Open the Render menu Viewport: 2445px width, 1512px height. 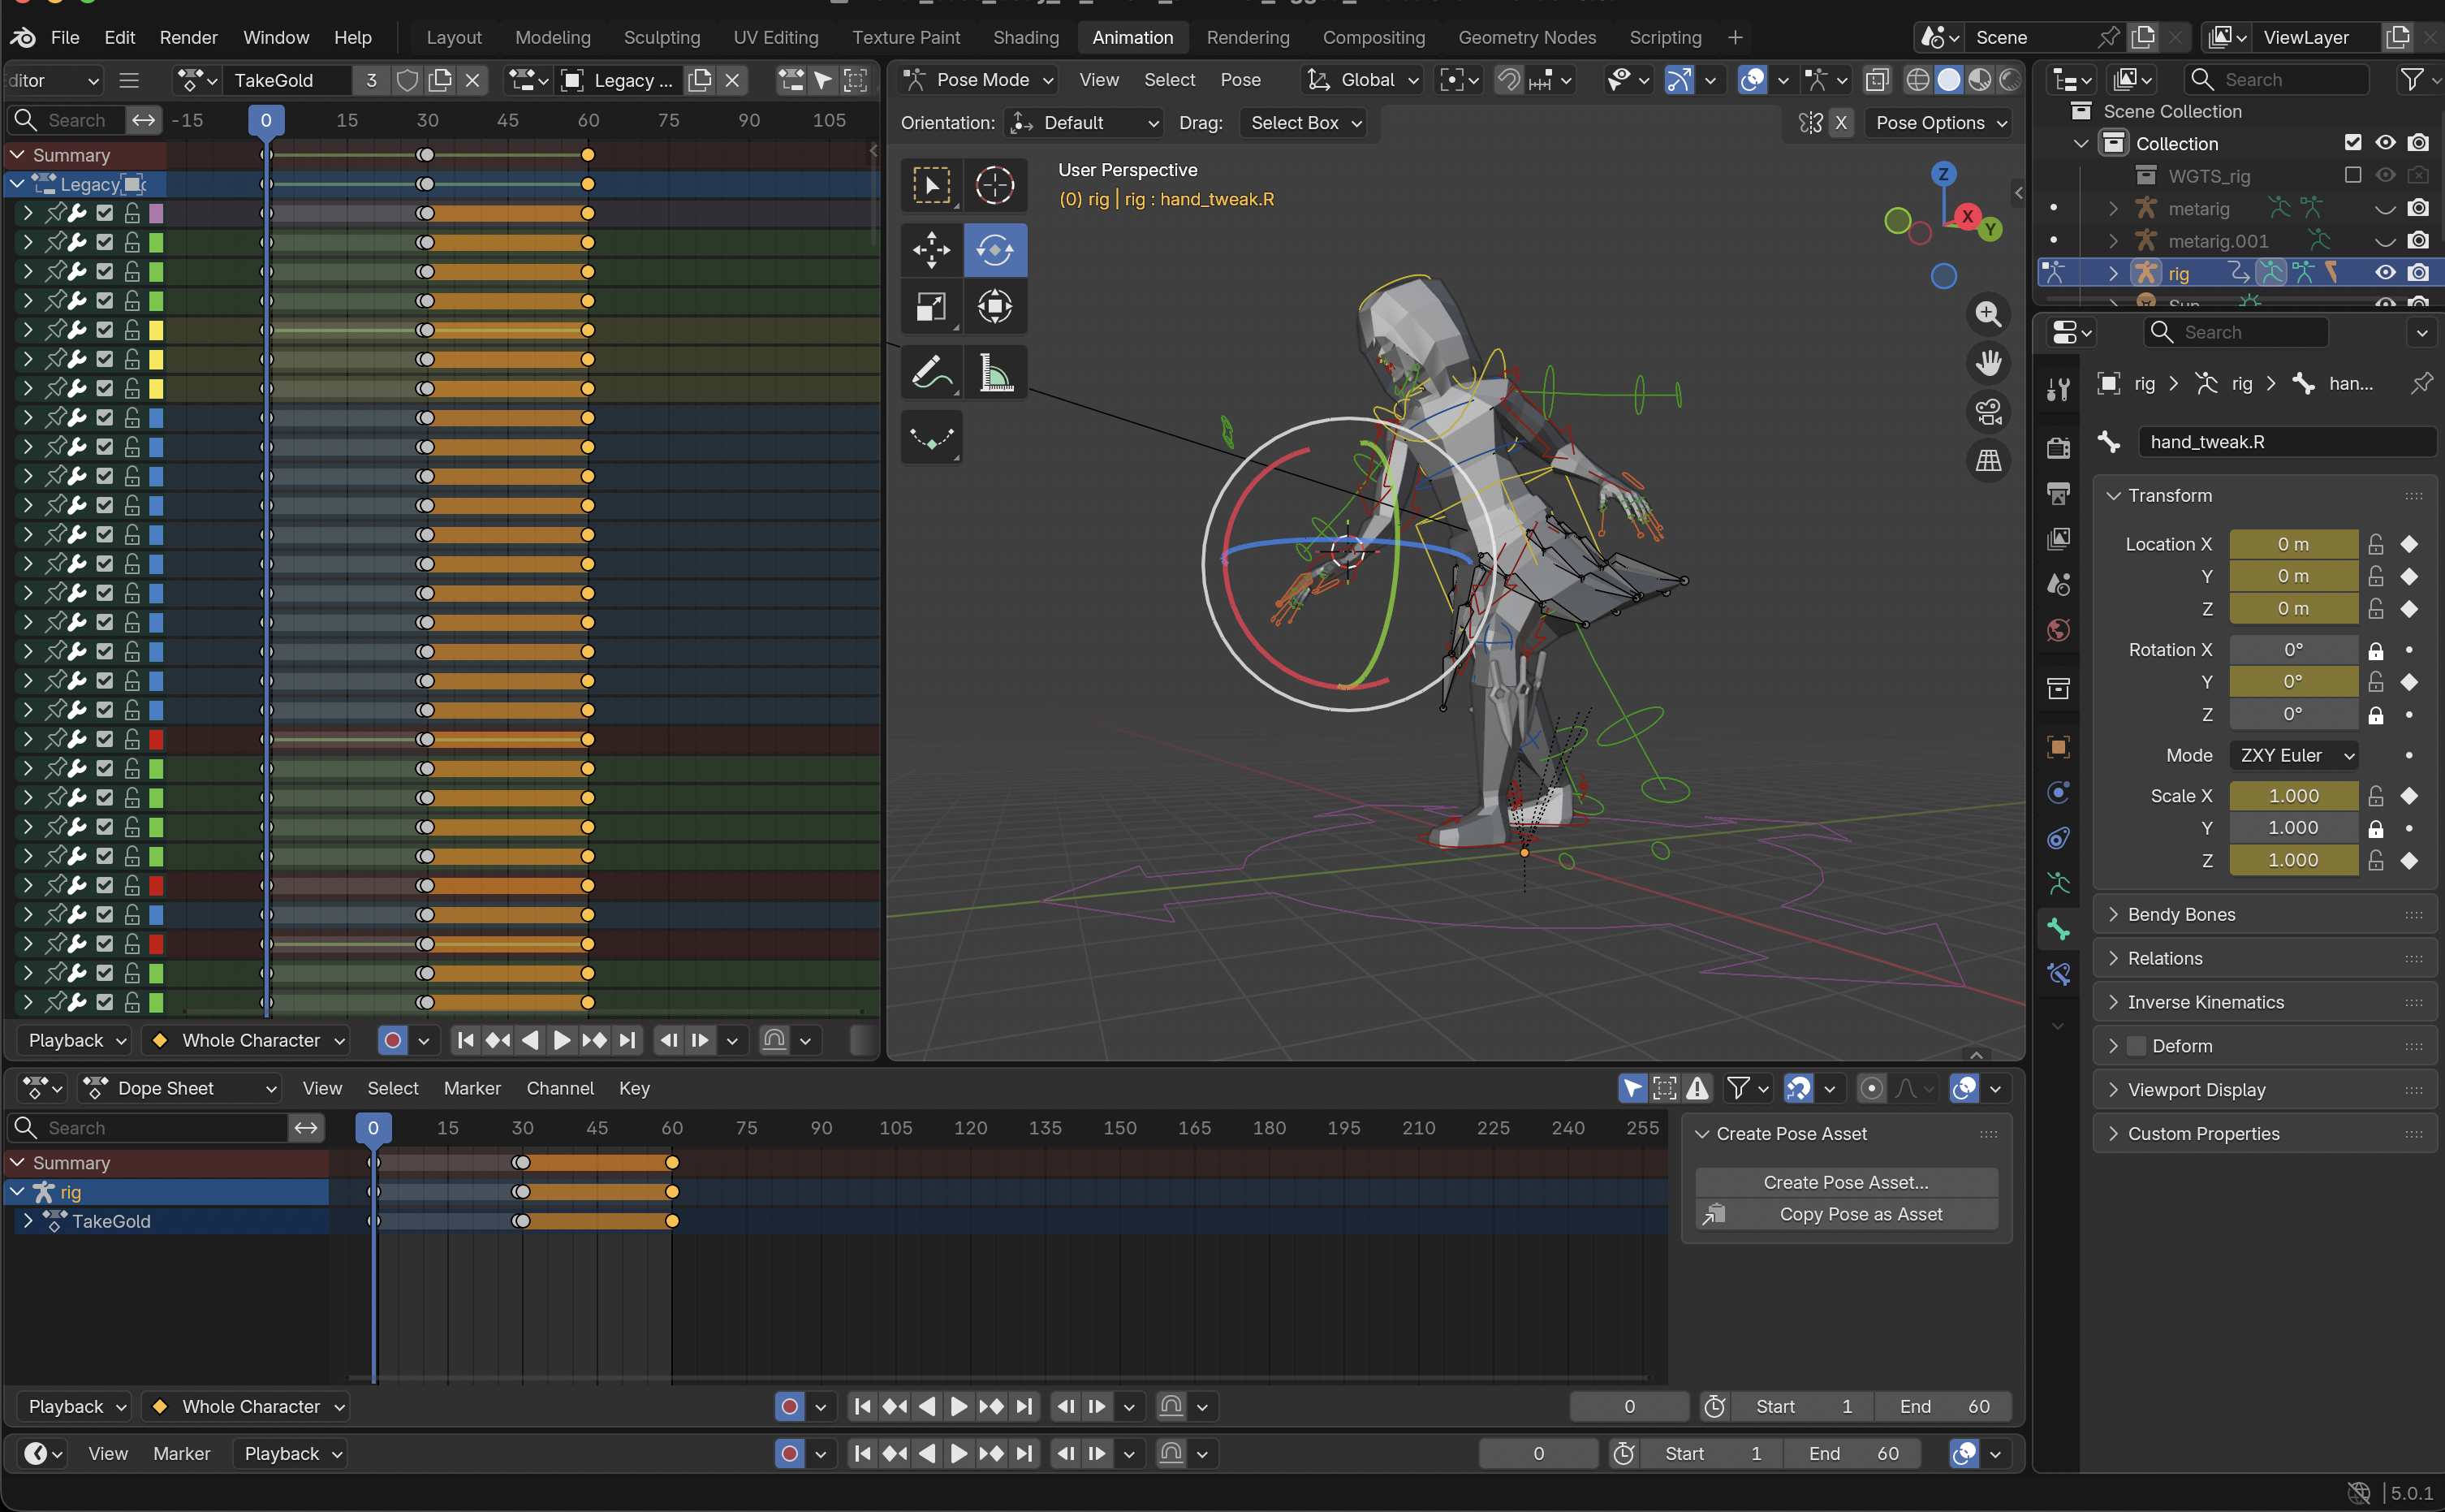click(x=188, y=37)
